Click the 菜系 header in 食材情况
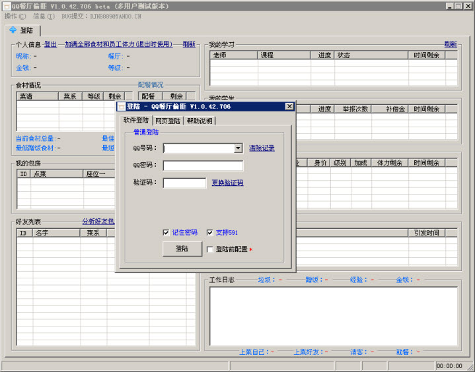The image size is (475, 372). point(70,96)
